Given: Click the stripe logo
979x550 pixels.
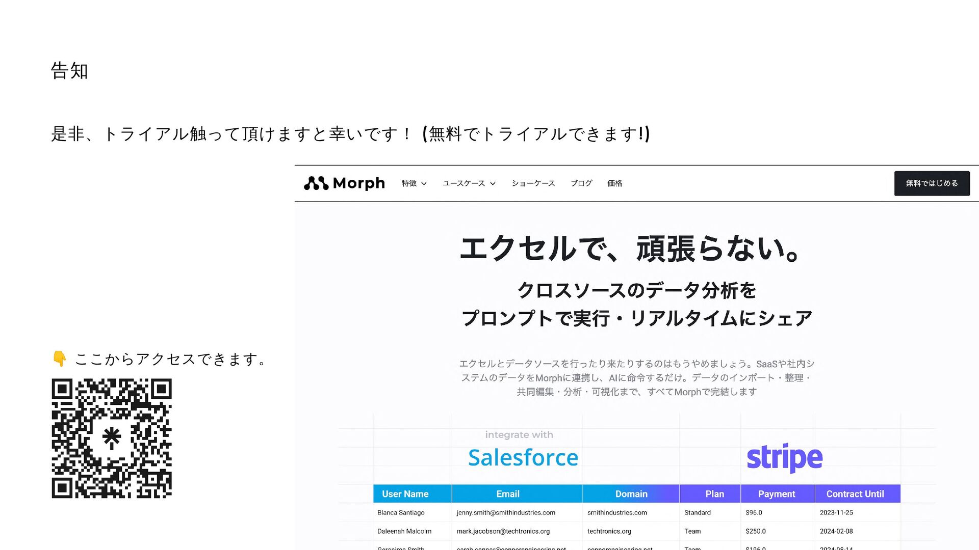Looking at the screenshot, I should (785, 457).
